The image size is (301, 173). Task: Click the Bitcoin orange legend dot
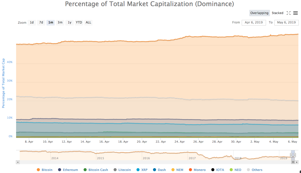point(38,170)
